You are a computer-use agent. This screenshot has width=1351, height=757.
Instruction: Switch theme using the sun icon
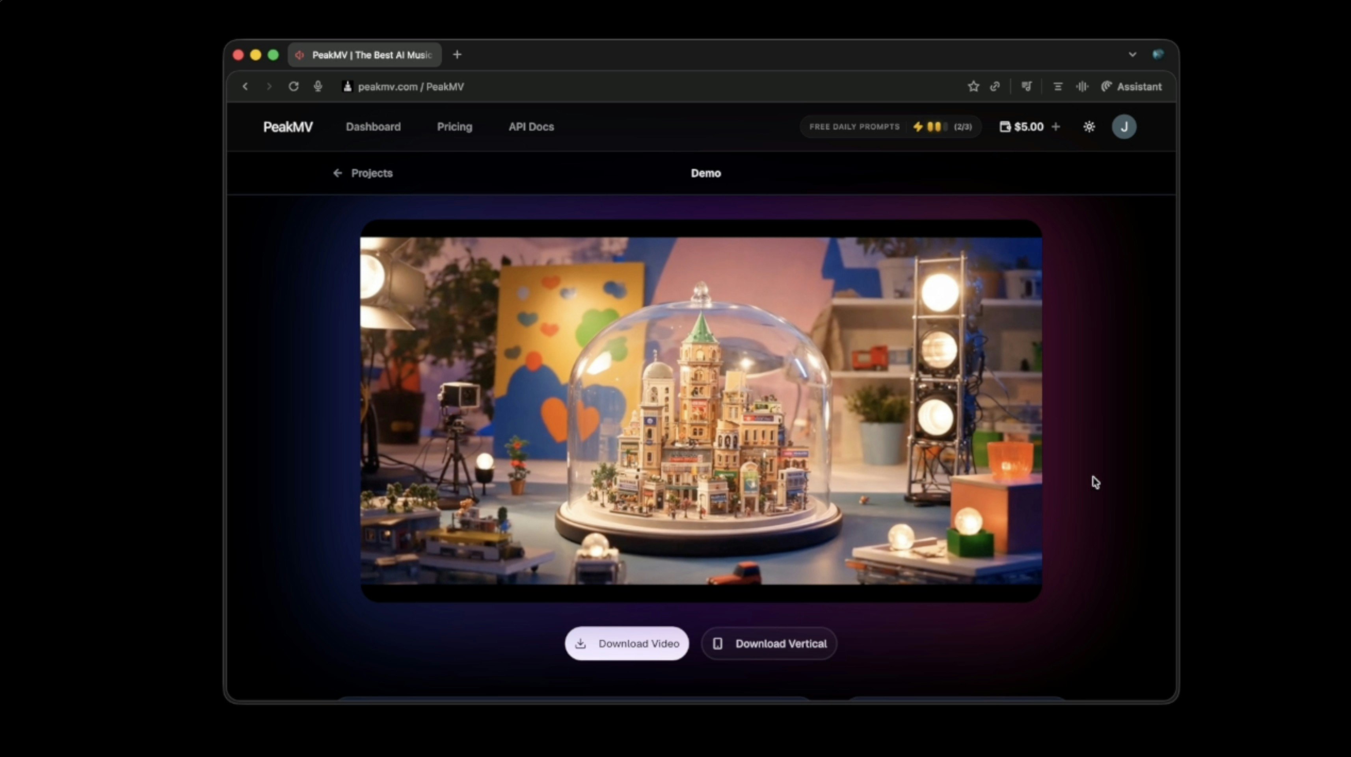tap(1089, 126)
